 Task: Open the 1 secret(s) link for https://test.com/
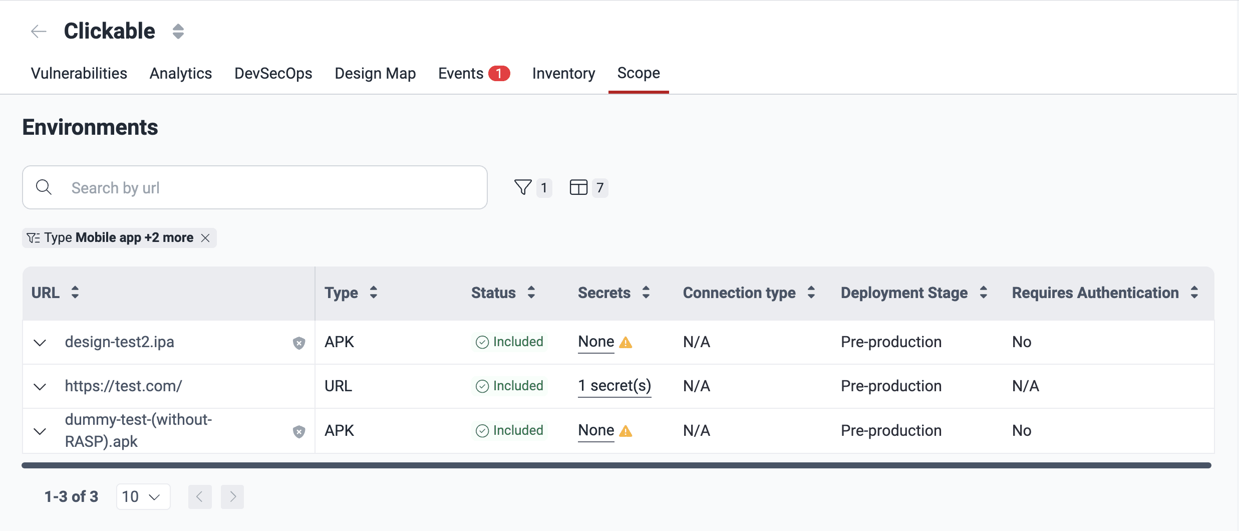point(614,386)
